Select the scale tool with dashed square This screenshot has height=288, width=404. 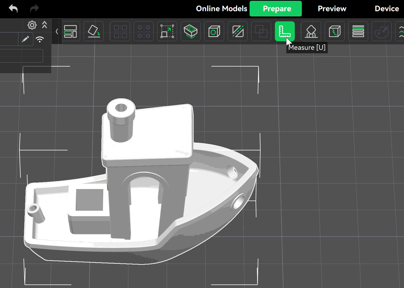167,31
